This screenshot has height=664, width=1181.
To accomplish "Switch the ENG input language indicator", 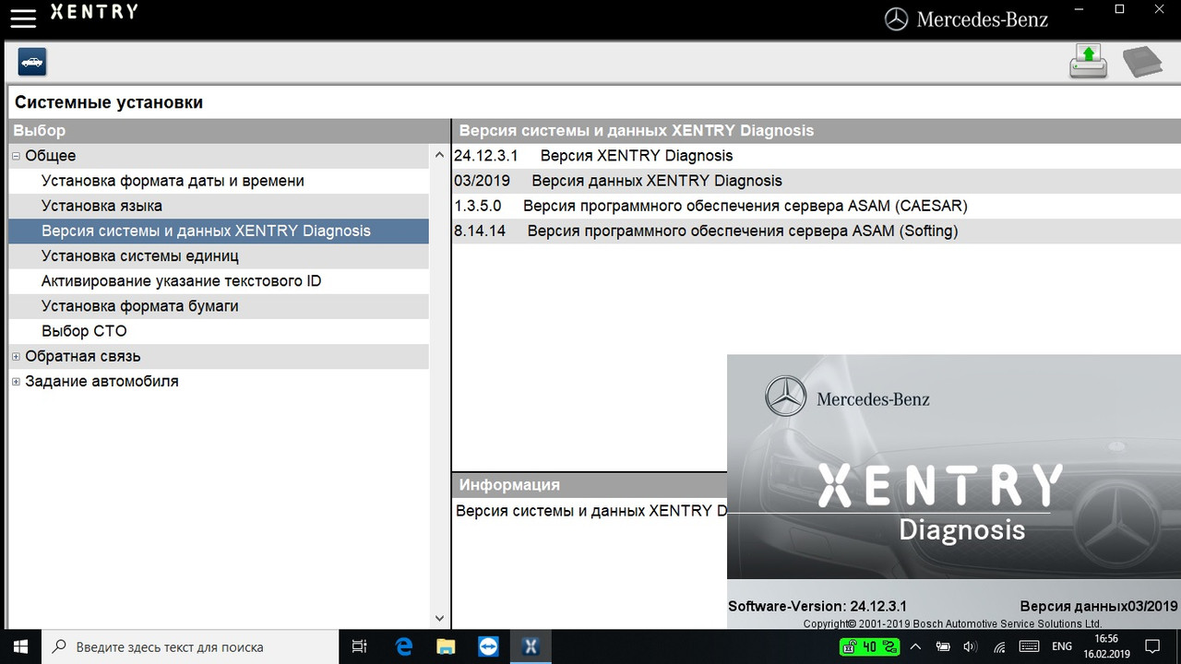I will coord(1062,646).
